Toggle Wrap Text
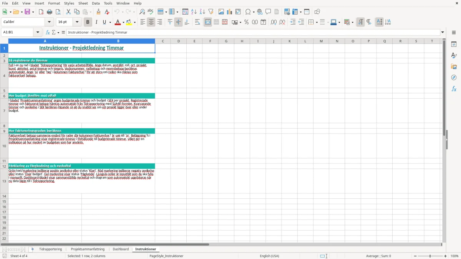 197,22
